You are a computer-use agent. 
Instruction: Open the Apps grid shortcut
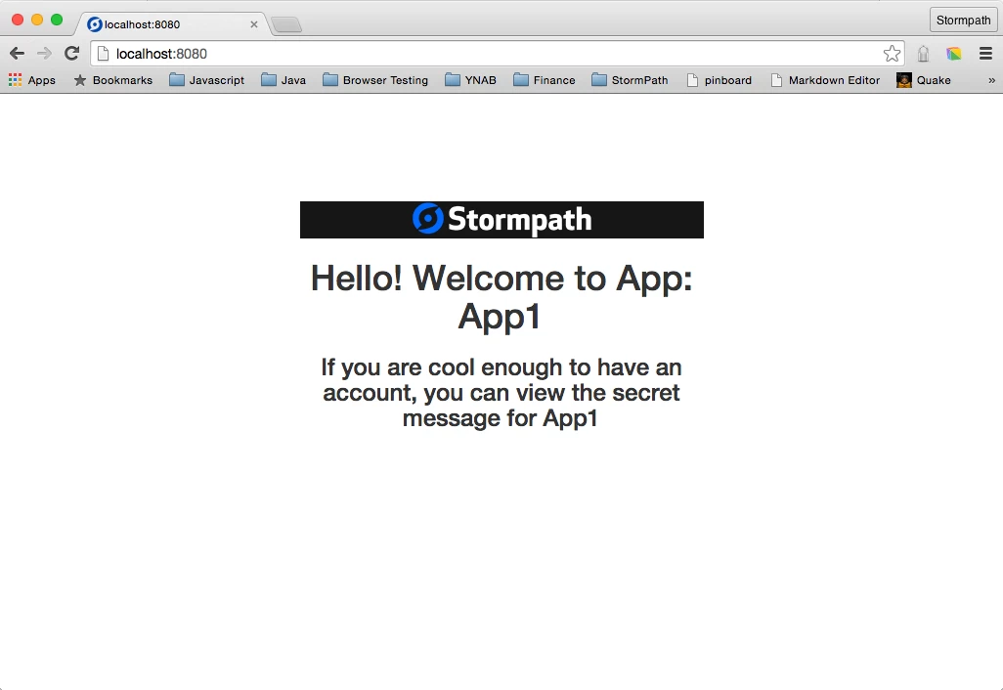[x=32, y=80]
